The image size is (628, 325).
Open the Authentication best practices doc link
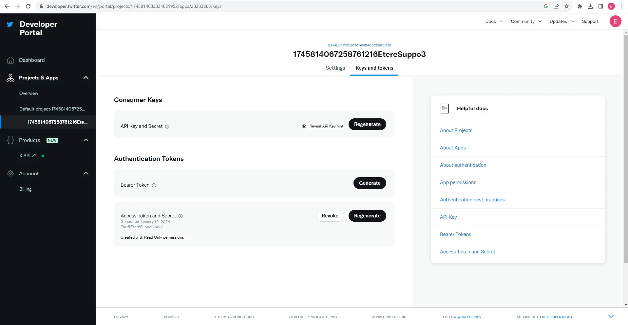tap(472, 200)
